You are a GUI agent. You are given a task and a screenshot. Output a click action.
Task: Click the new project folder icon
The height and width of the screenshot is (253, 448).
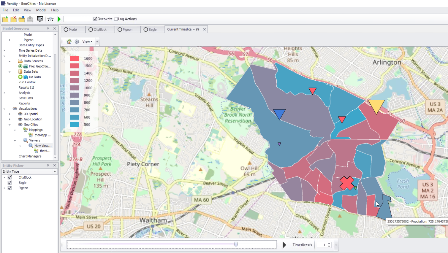point(5,19)
